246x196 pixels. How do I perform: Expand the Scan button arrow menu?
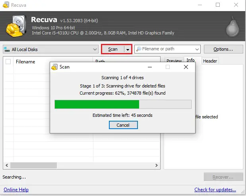pos(128,49)
